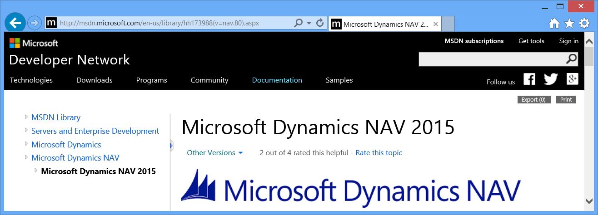
Task: Open Microsoft Dynamics NAV in the tree
Action: coord(75,158)
